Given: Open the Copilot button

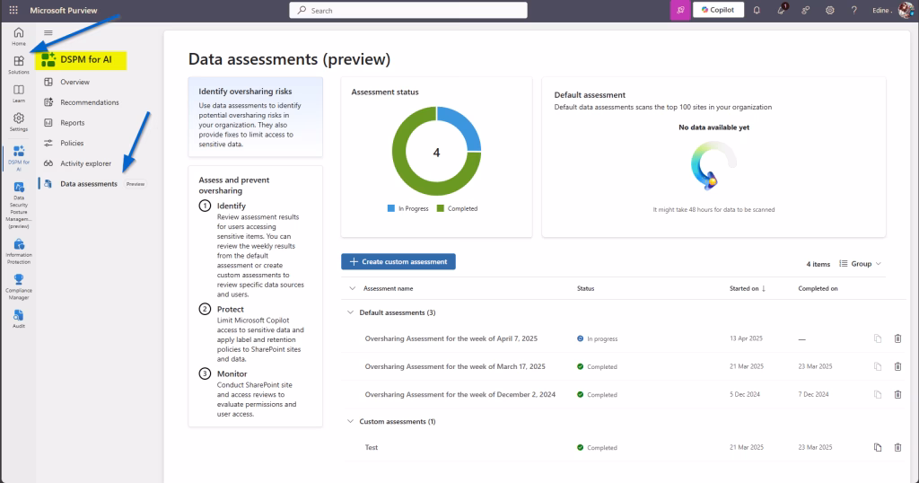Looking at the screenshot, I should 718,10.
